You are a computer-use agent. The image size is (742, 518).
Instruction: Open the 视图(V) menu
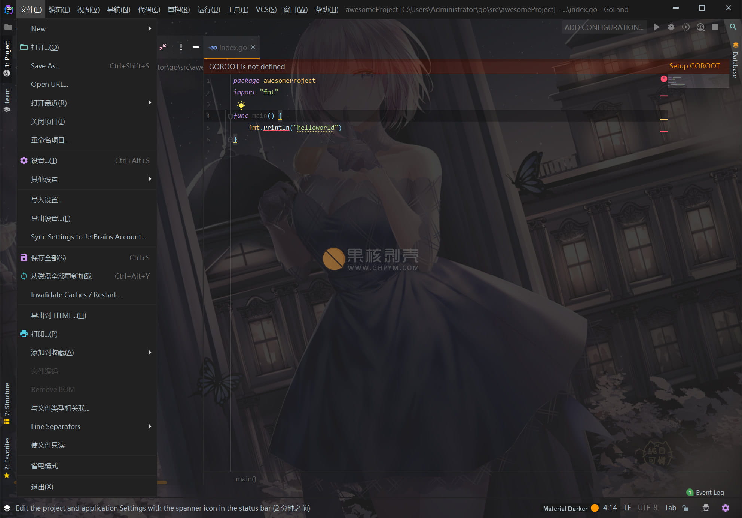pyautogui.click(x=88, y=9)
